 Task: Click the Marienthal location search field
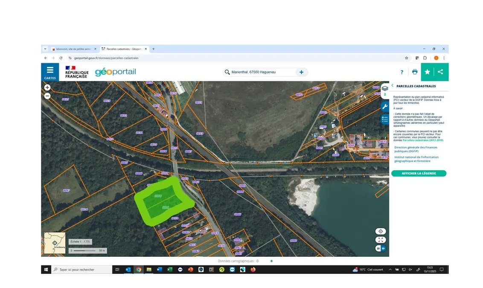(262, 72)
